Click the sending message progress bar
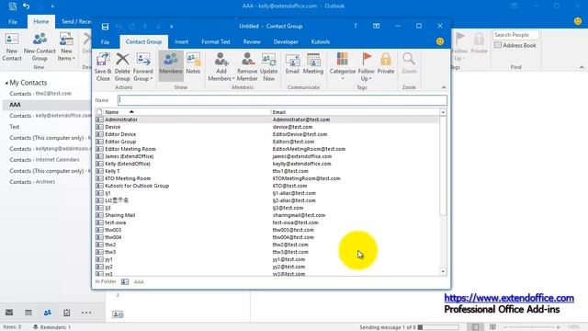This screenshot has width=588, height=331. tap(438, 327)
